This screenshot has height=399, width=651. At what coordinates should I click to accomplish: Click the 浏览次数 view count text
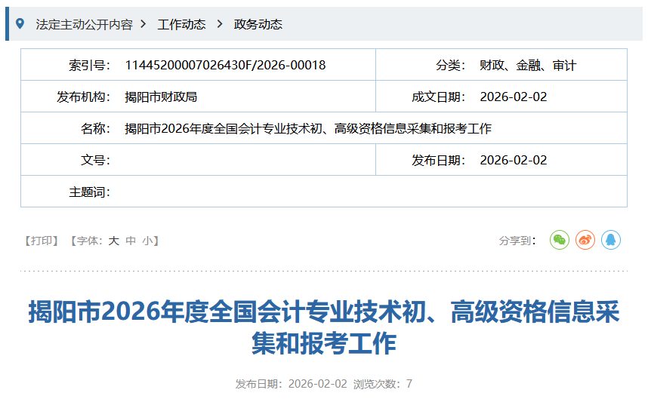tap(383, 384)
